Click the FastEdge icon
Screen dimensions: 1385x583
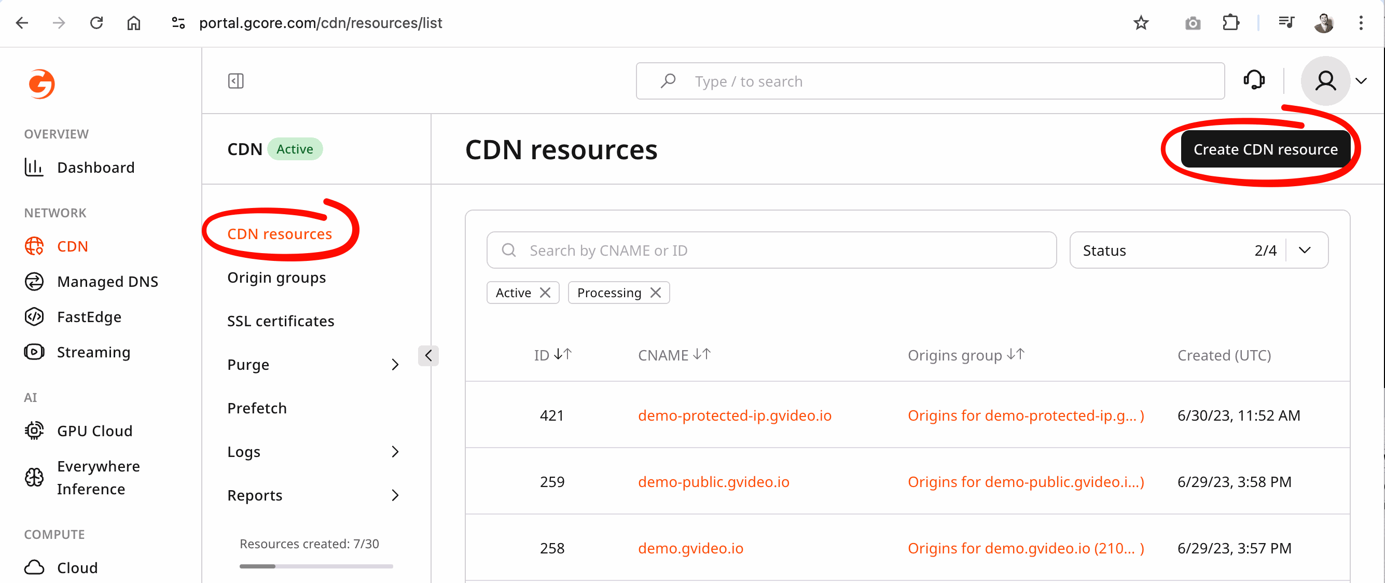(x=34, y=316)
